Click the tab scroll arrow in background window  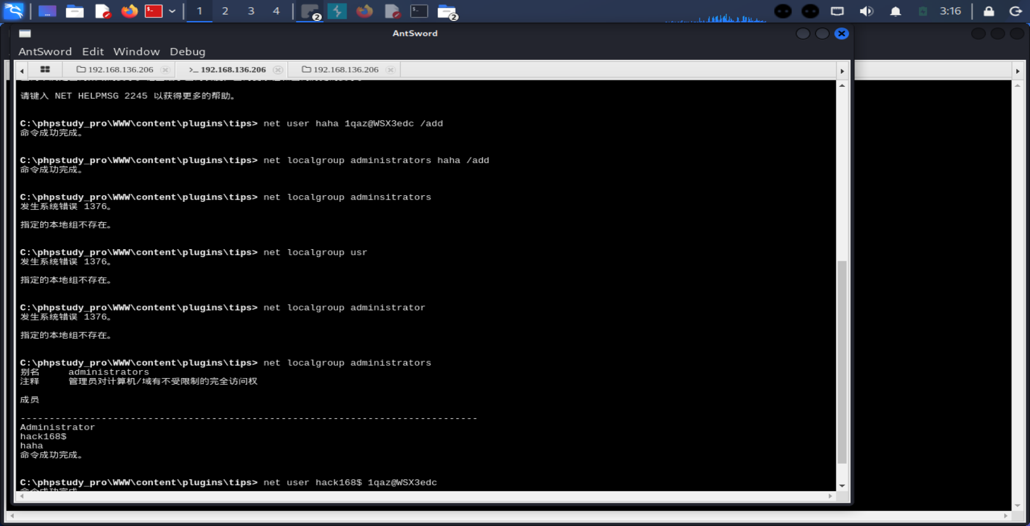click(x=1017, y=71)
